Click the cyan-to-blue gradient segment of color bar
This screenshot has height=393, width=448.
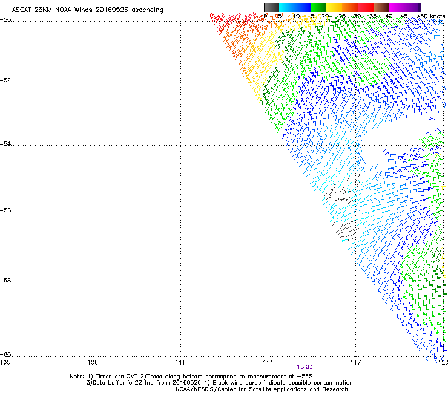pyautogui.click(x=295, y=7)
